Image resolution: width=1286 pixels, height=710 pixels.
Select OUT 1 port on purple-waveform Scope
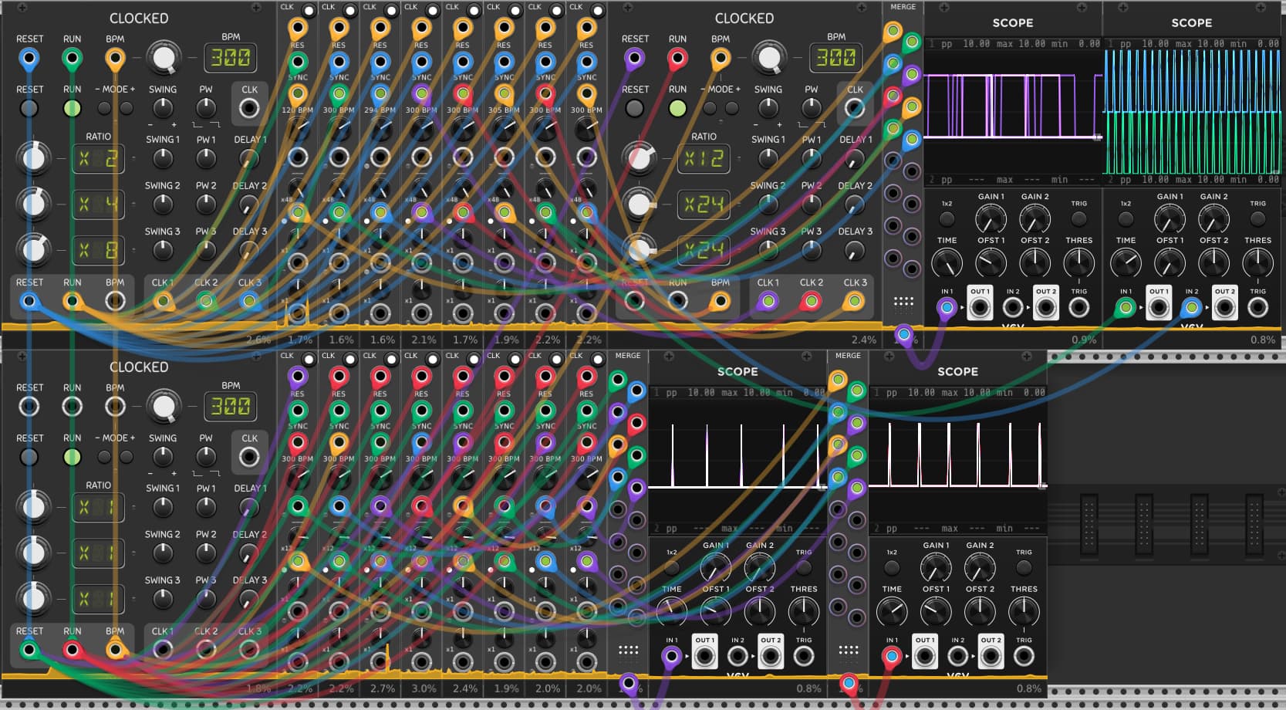980,308
